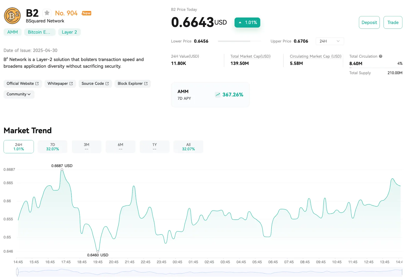Click the 0.6460 USD low marker on chart
414x279 pixels.
98,251
